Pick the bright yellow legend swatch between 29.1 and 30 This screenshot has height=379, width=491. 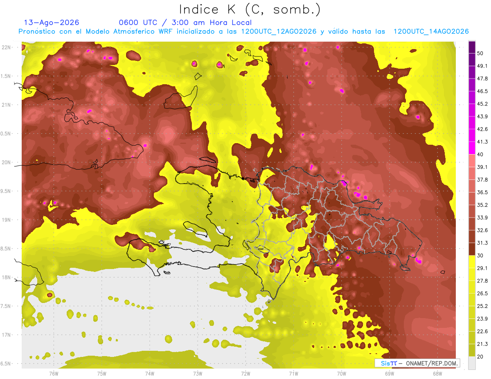tap(472, 262)
